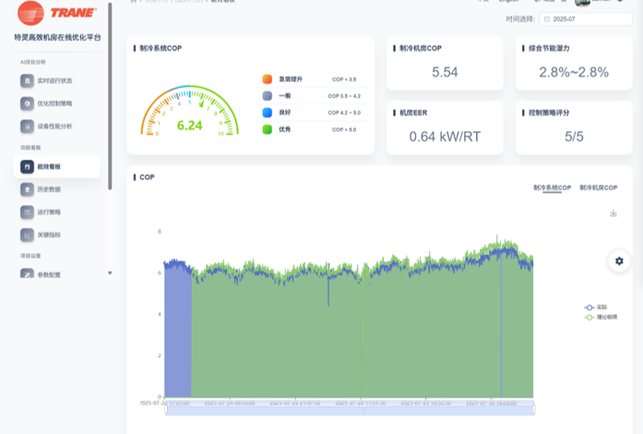The height and width of the screenshot is (434, 643).
Task: Click the 急需提升 legend row
Action: point(311,79)
